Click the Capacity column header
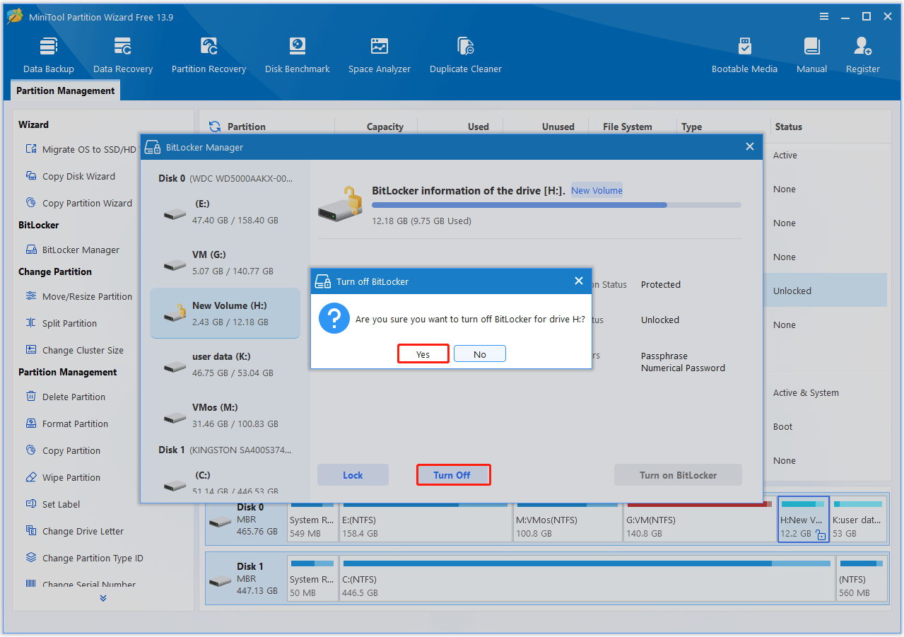904x637 pixels. [385, 127]
